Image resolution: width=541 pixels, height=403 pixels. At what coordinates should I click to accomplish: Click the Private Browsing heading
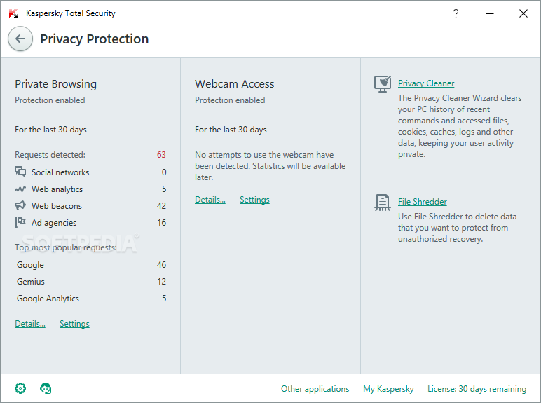(x=55, y=84)
